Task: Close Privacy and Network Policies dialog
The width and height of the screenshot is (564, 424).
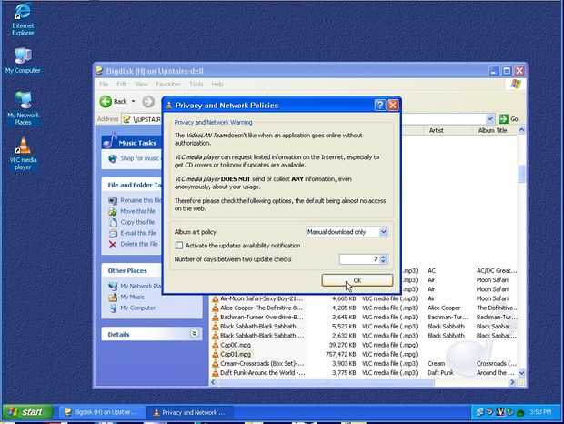Action: (x=393, y=105)
